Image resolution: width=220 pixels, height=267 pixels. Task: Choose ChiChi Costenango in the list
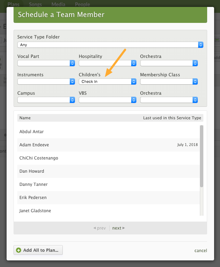click(108, 158)
